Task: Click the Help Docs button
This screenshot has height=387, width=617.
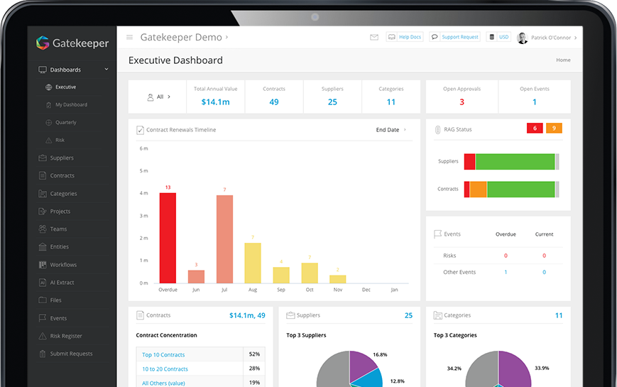Action: click(404, 37)
